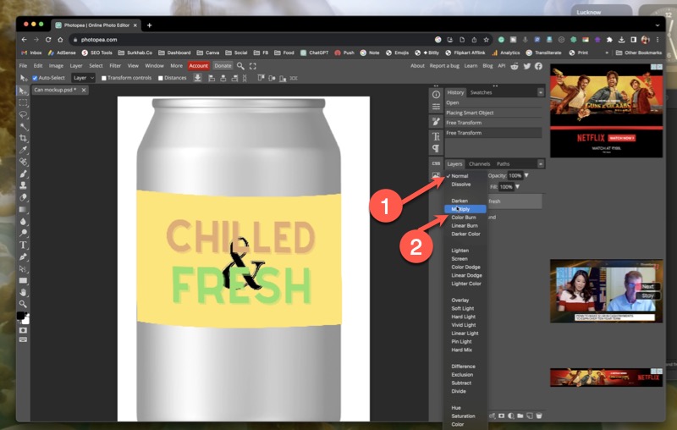
Task: Select the Eyedropper tool
Action: pos(24,150)
